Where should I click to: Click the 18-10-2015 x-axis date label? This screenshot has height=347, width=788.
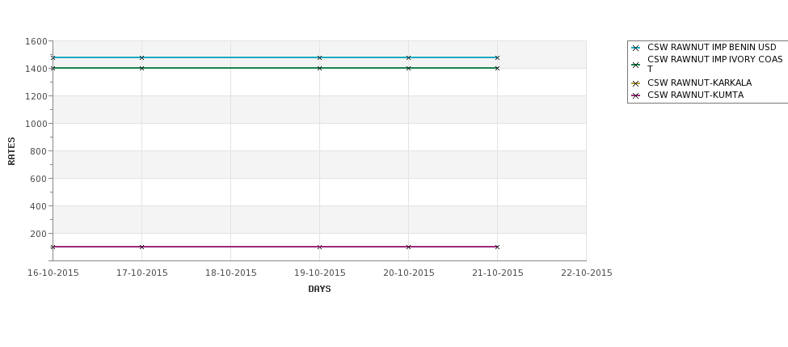tap(230, 273)
